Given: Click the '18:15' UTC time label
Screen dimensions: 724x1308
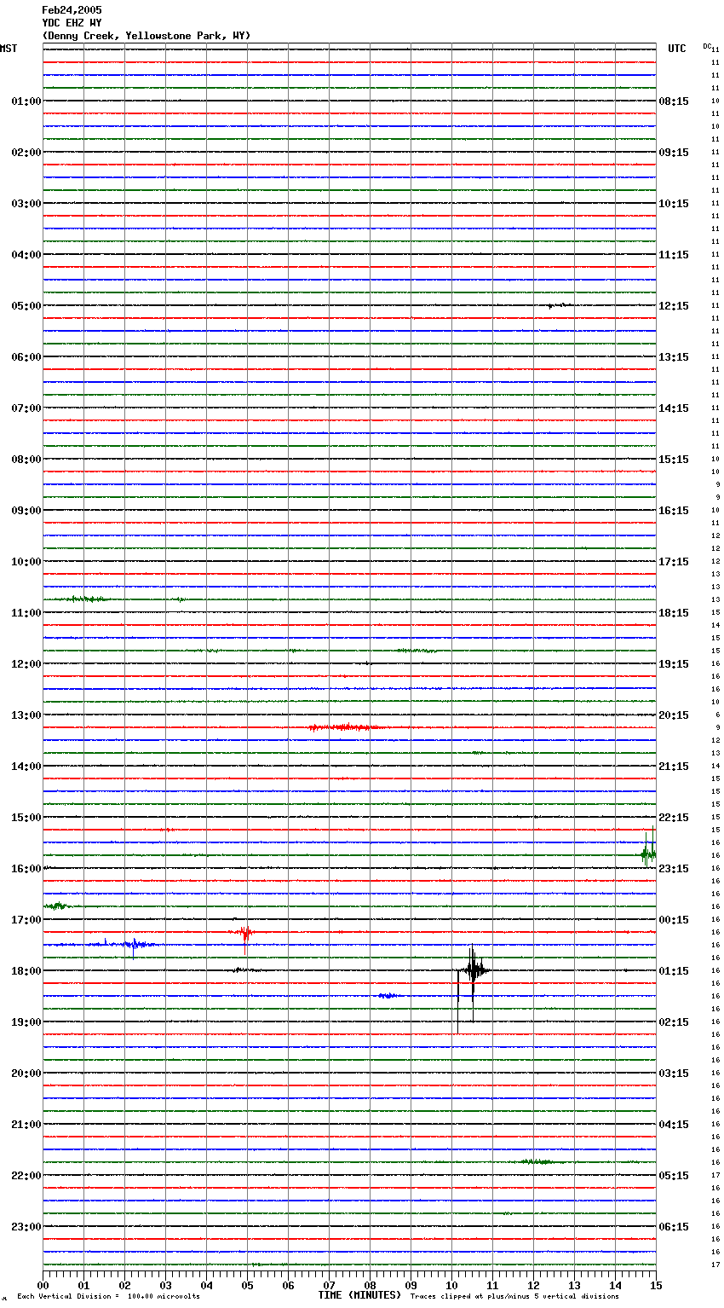Looking at the screenshot, I should pyautogui.click(x=674, y=613).
